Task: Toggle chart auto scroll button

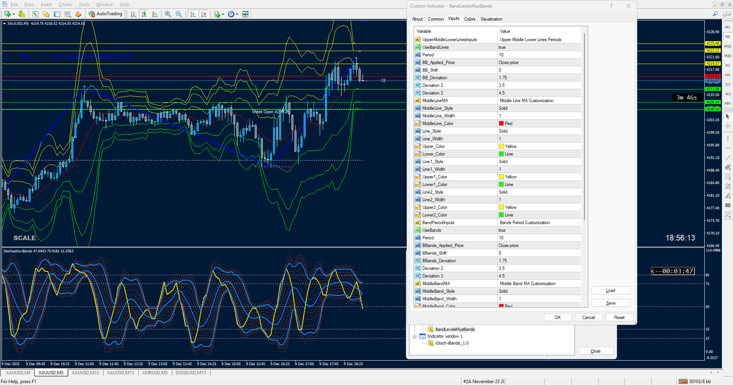Action: (193, 14)
